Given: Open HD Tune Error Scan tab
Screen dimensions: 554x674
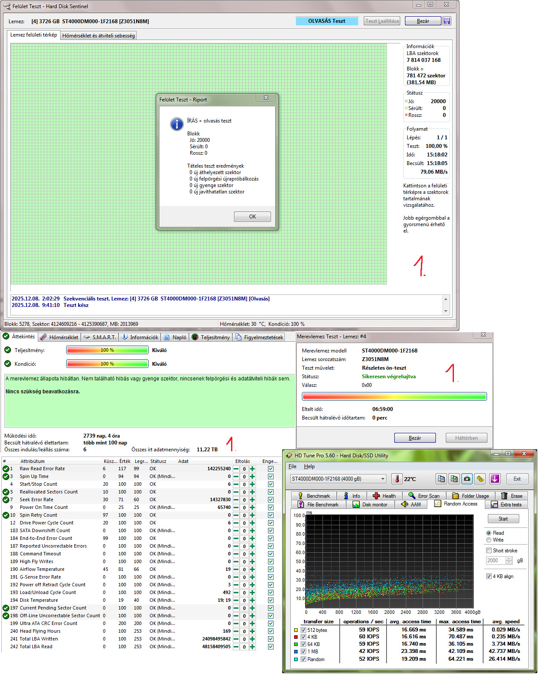Looking at the screenshot, I should tap(424, 496).
